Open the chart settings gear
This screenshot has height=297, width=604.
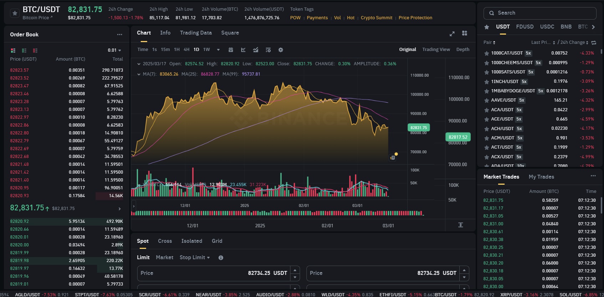280,50
